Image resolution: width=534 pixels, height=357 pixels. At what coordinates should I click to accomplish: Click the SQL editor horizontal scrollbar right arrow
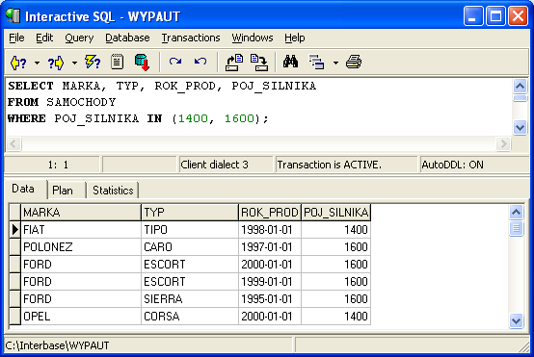click(x=503, y=143)
